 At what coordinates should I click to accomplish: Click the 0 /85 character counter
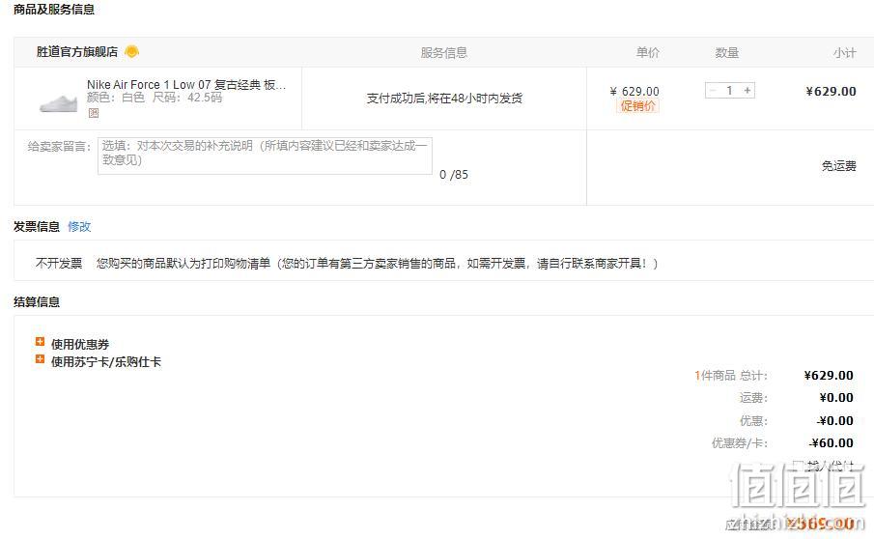tap(454, 175)
